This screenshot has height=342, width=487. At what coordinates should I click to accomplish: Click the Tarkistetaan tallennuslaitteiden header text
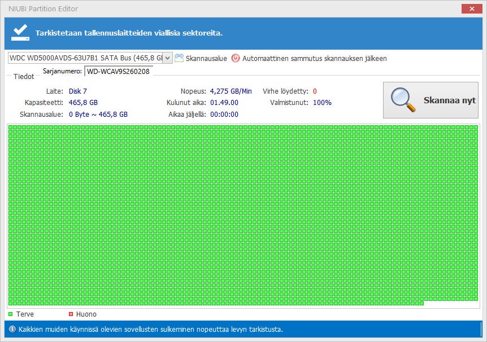[x=129, y=33]
